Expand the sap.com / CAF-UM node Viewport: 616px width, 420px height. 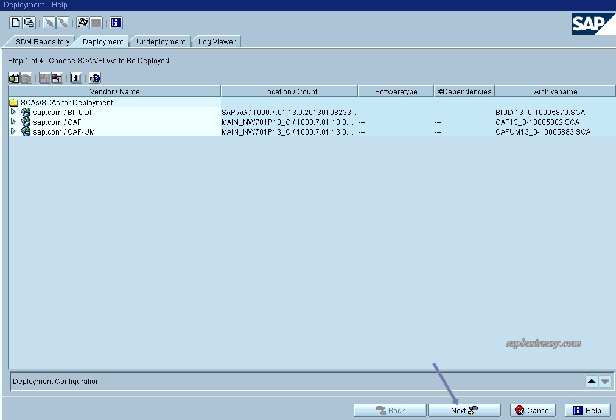pos(12,131)
